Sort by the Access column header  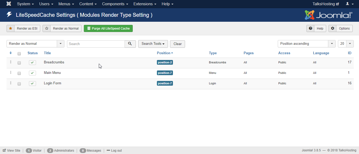[284, 53]
